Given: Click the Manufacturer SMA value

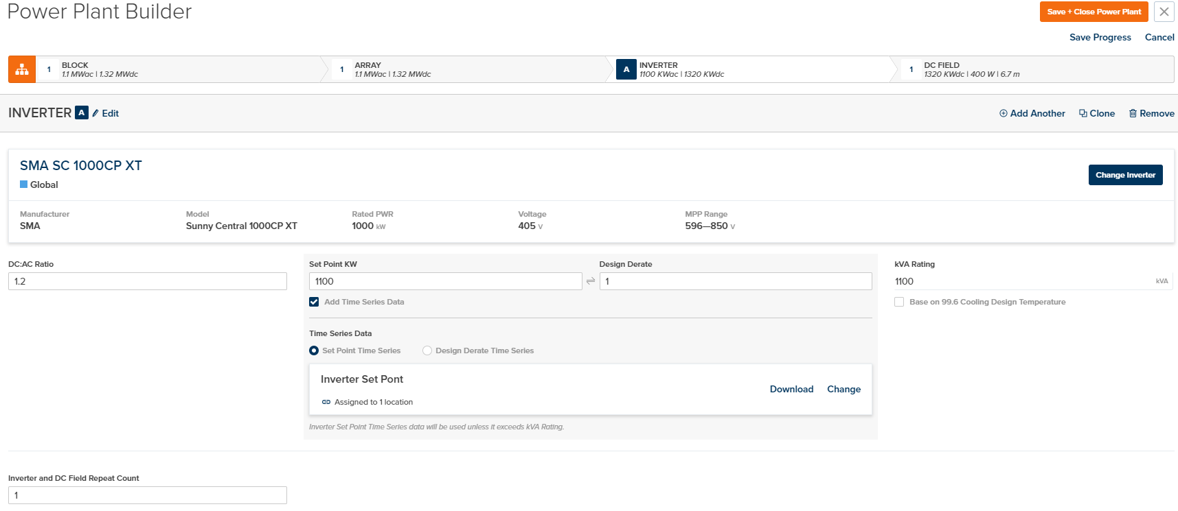Looking at the screenshot, I should pos(30,226).
